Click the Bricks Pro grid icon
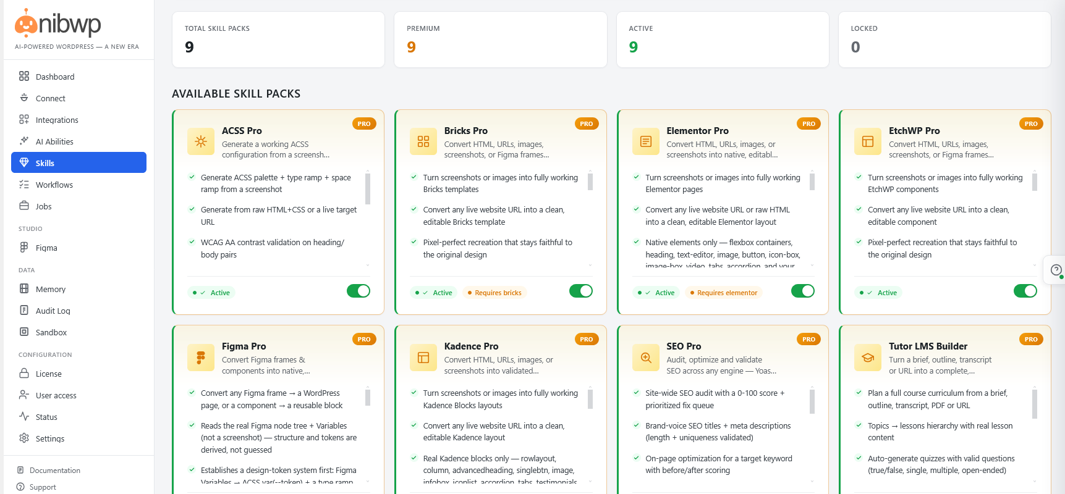 point(423,141)
